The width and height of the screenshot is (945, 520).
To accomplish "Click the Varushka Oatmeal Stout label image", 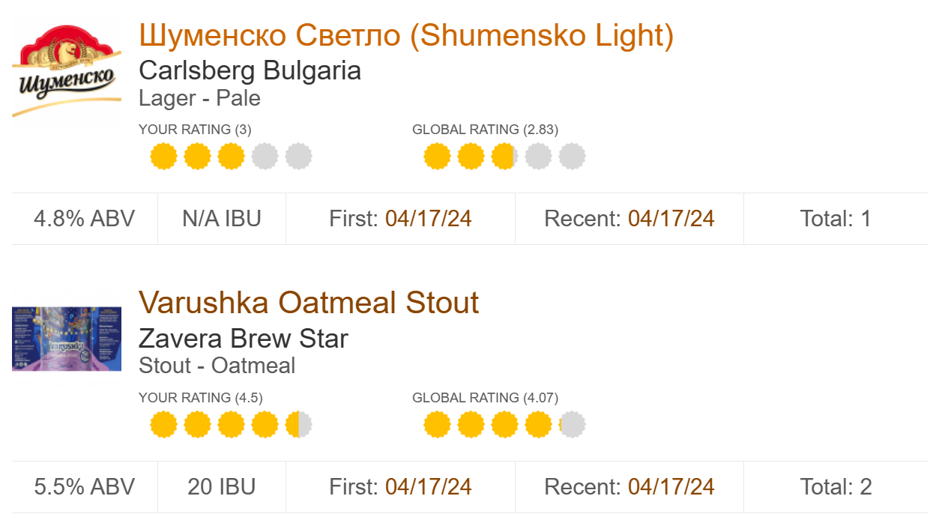I will tap(67, 339).
